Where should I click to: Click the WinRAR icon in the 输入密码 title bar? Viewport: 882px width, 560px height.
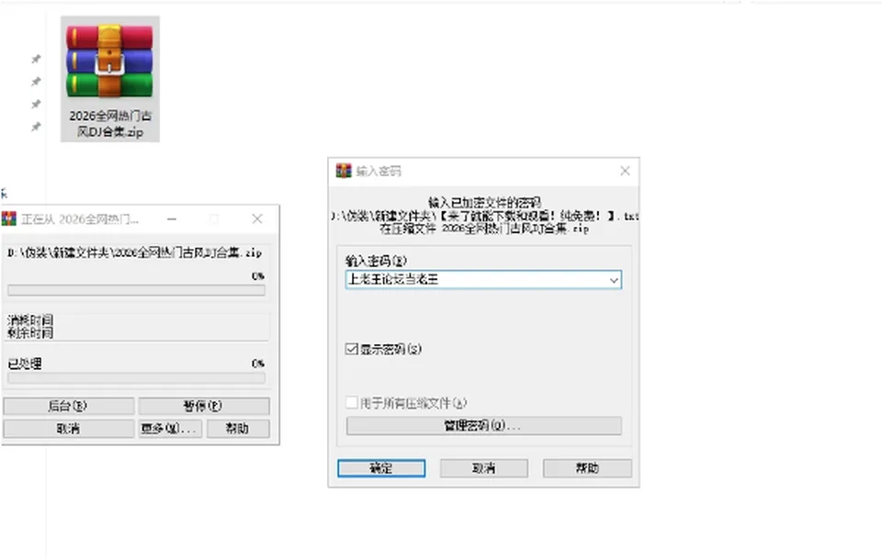[x=344, y=171]
